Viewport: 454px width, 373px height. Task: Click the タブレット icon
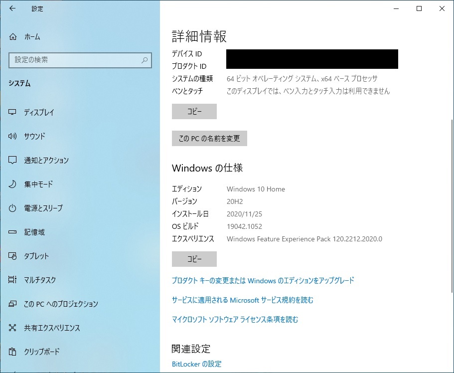pyautogui.click(x=12, y=256)
